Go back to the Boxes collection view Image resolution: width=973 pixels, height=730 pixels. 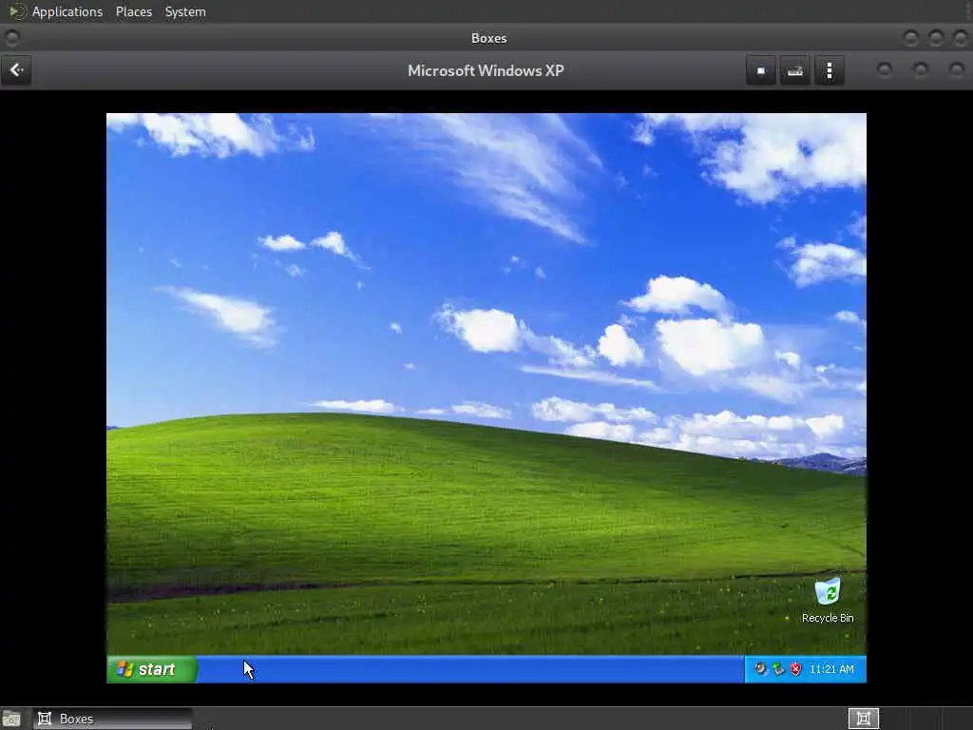pyautogui.click(x=17, y=70)
